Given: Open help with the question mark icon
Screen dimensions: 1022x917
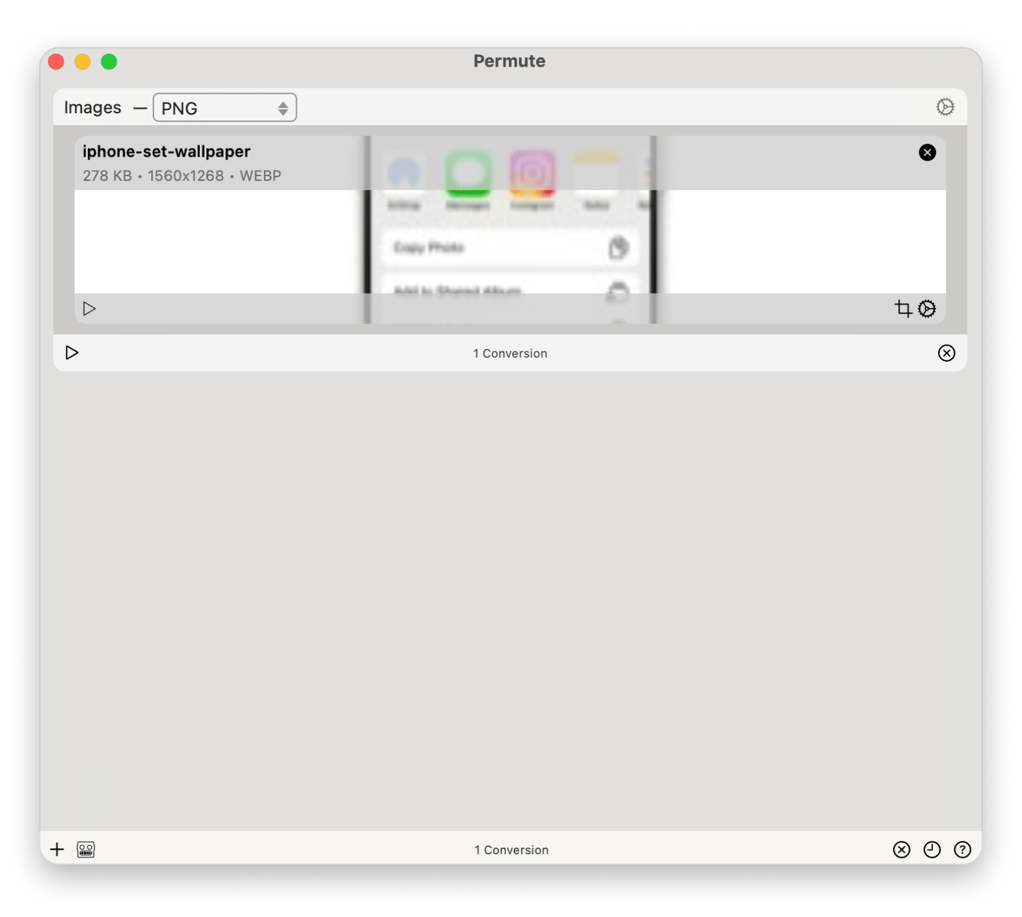Looking at the screenshot, I should coord(962,850).
